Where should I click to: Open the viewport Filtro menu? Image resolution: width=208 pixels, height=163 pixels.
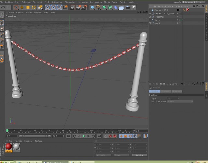pos(46,13)
